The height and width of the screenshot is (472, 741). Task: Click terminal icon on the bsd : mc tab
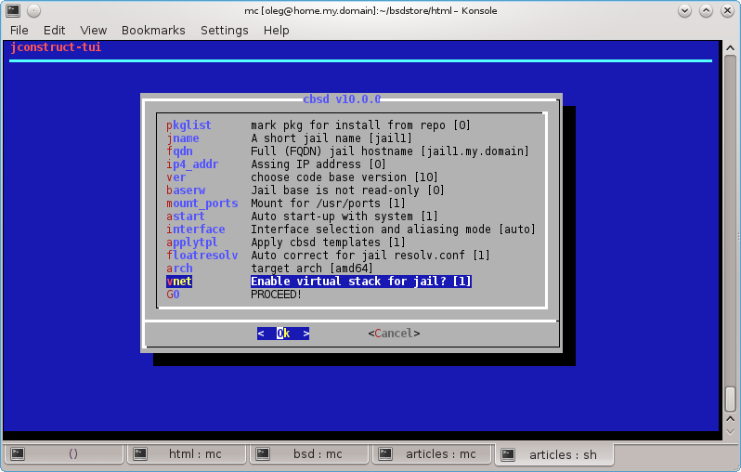coord(262,454)
